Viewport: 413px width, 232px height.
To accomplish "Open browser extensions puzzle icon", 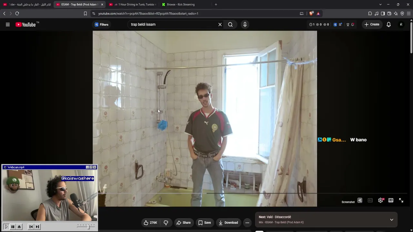I will coord(370,14).
